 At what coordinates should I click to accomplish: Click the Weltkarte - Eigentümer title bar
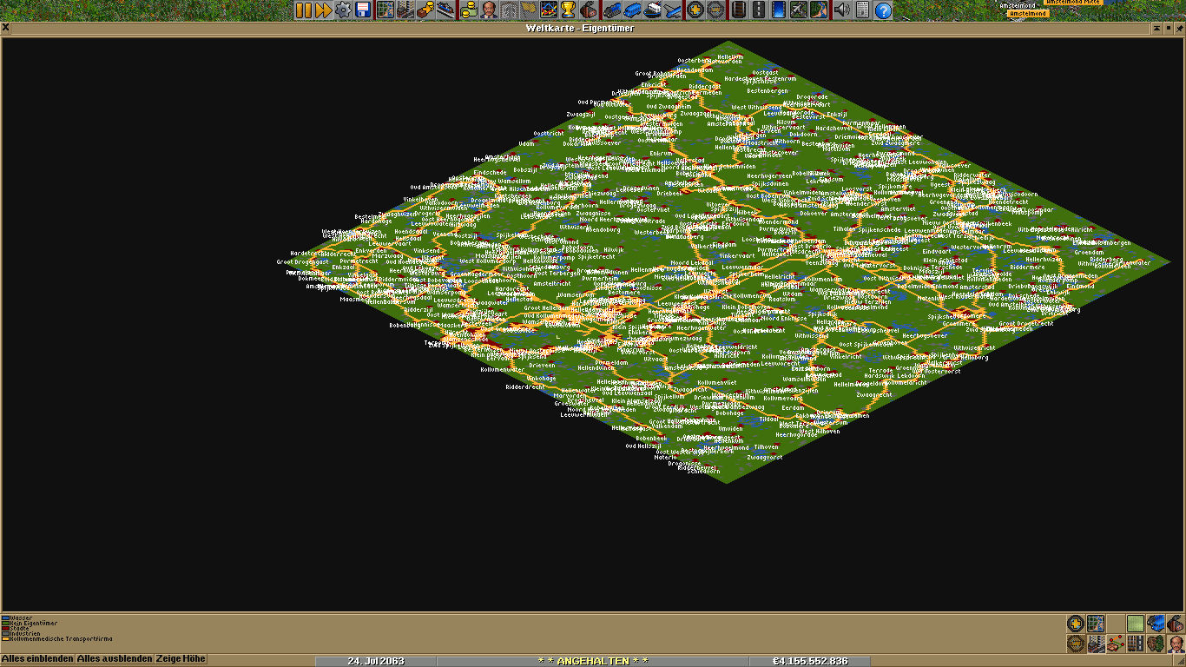click(x=579, y=29)
